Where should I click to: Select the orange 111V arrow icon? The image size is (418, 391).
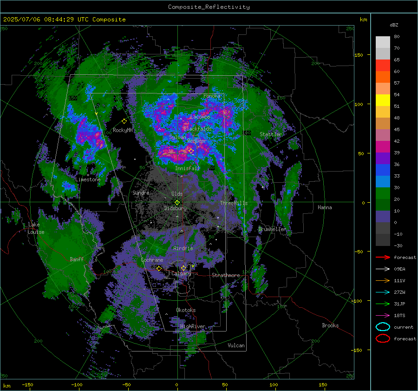click(x=383, y=280)
